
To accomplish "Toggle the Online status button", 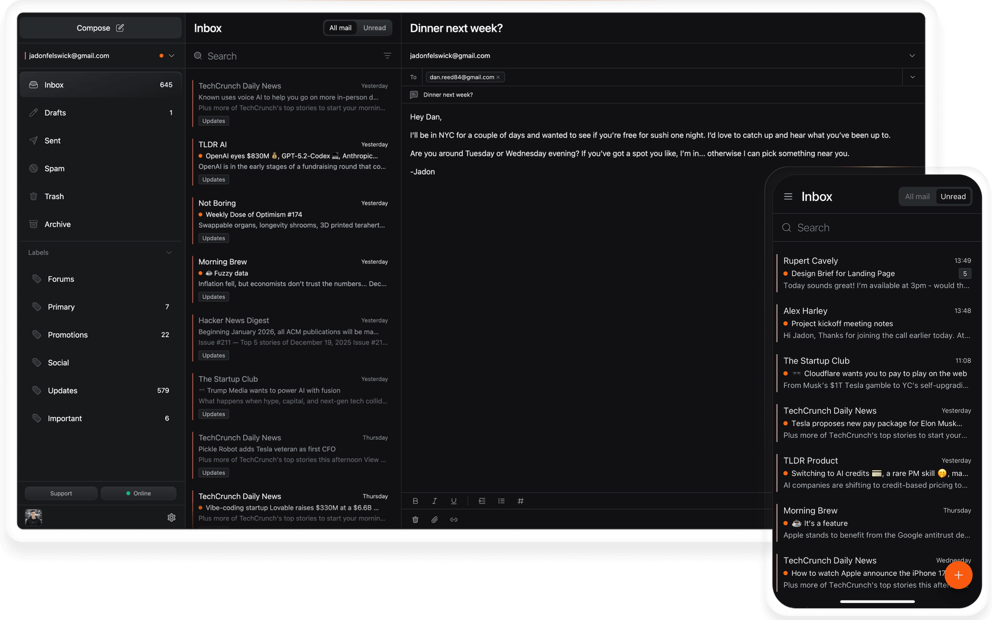I will point(138,493).
